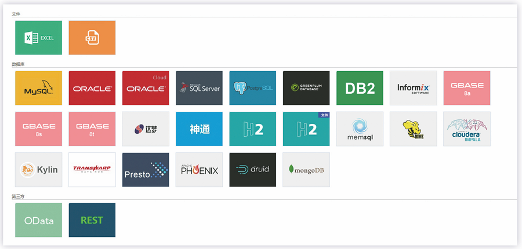Select the H2 tile marked 文件
The image size is (522, 249).
pyautogui.click(x=306, y=129)
